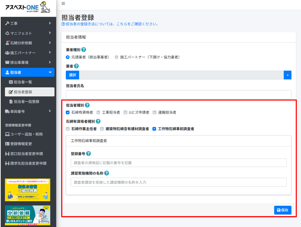Click the アスベストONE logo
The height and width of the screenshot is (227, 301).
click(x=28, y=8)
